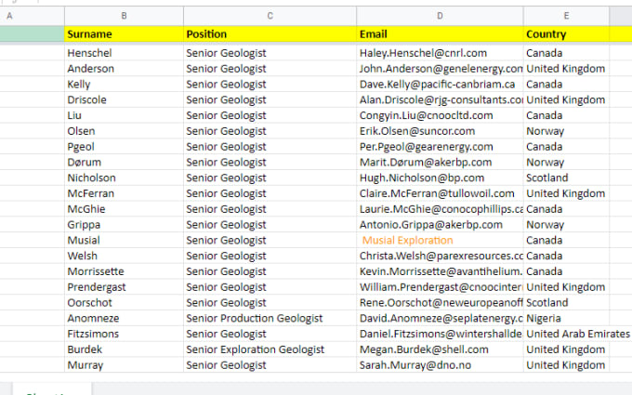
Task: Click the Email header cell
Action: [x=440, y=33]
